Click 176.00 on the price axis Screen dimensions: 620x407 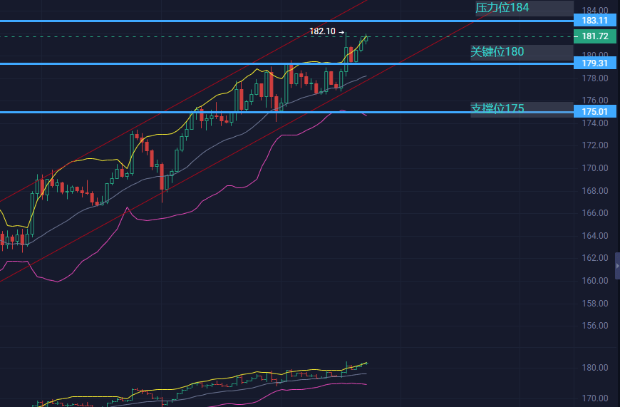pyautogui.click(x=594, y=100)
